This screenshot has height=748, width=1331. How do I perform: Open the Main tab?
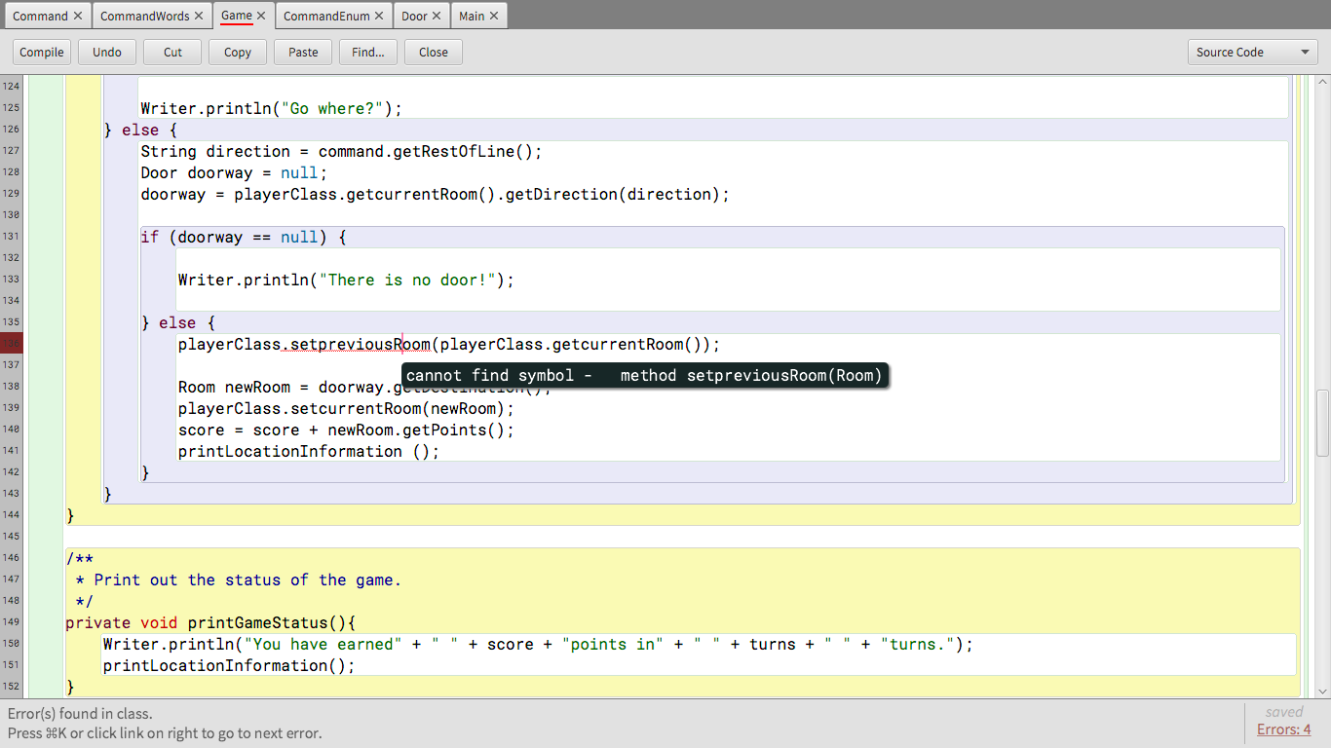tap(472, 16)
